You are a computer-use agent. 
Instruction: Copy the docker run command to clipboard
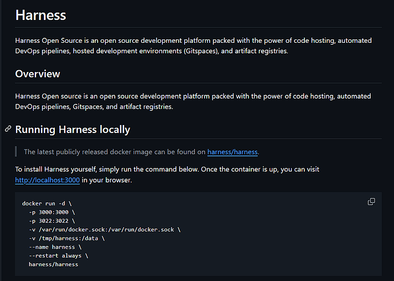pos(371,202)
